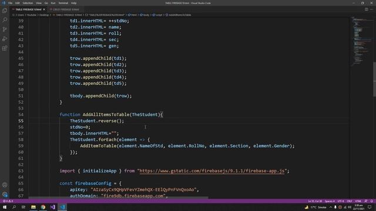The image size is (376, 211).
Task: Click the microphone tray icon
Action: coord(335,207)
